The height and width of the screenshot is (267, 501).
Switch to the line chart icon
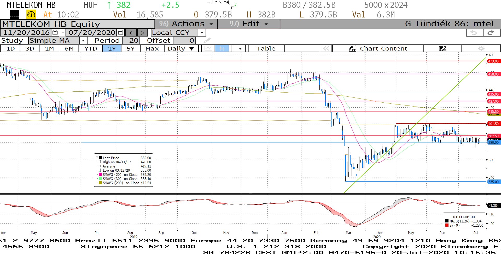coord(208,48)
